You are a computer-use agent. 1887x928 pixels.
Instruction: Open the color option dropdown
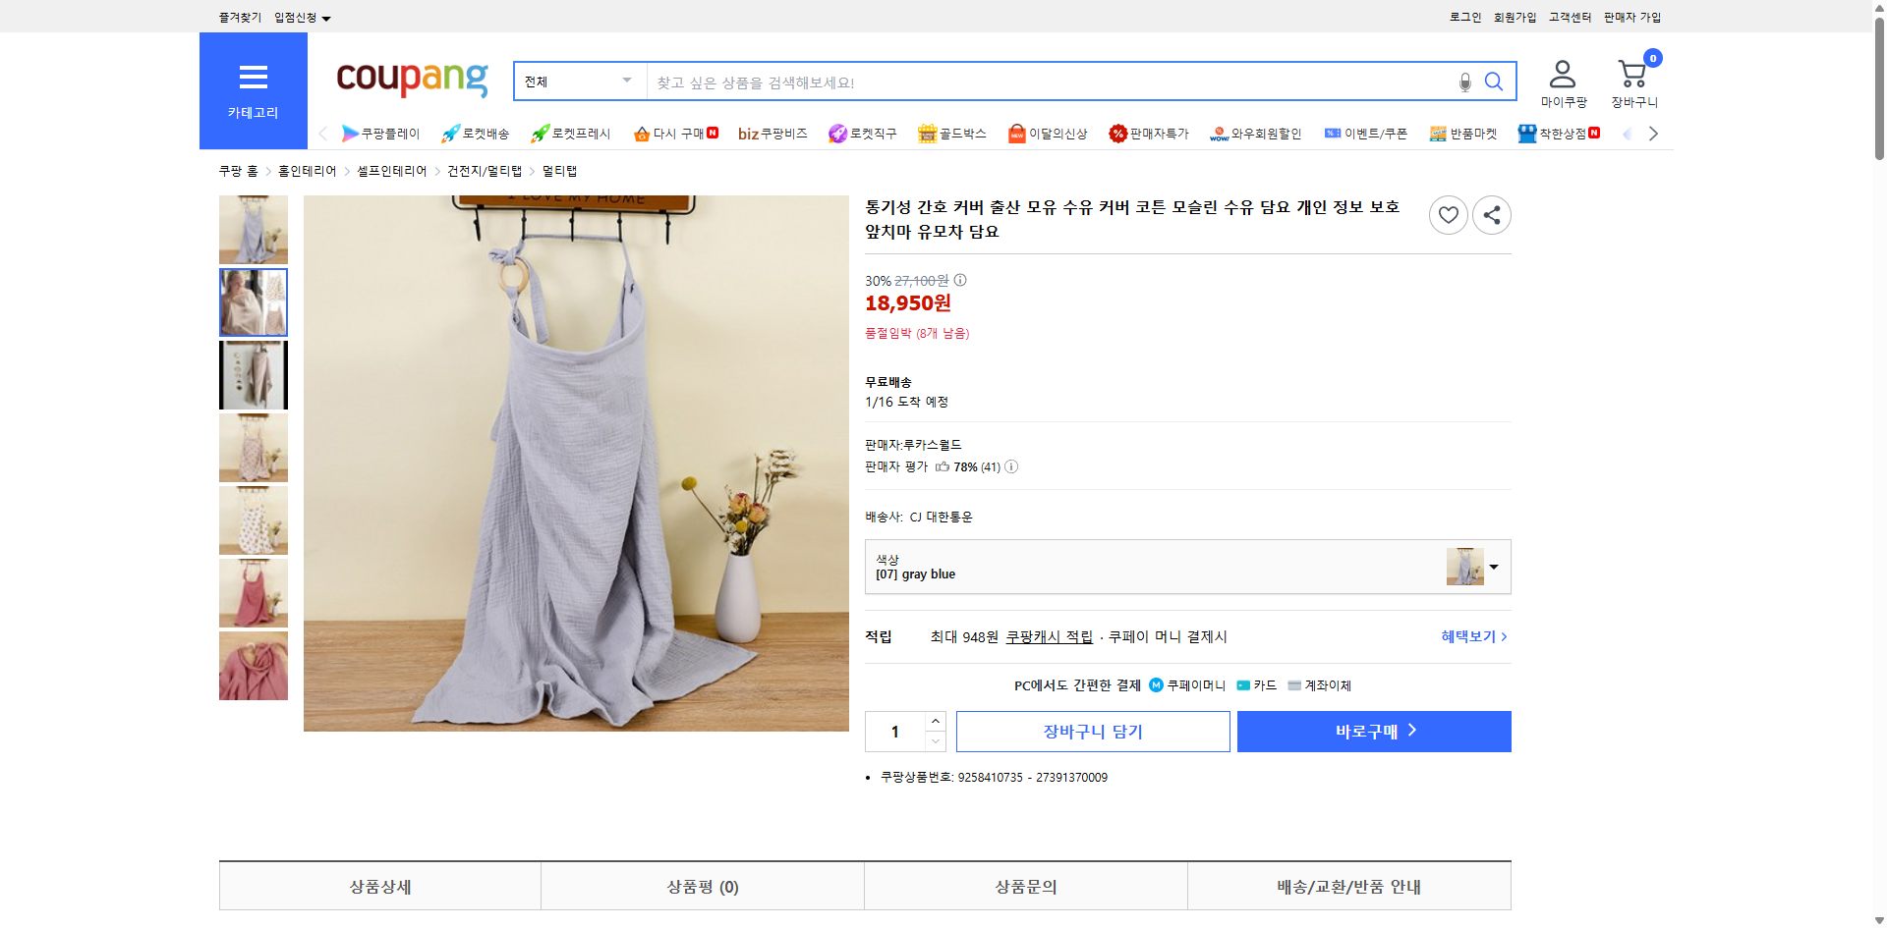click(x=1493, y=567)
